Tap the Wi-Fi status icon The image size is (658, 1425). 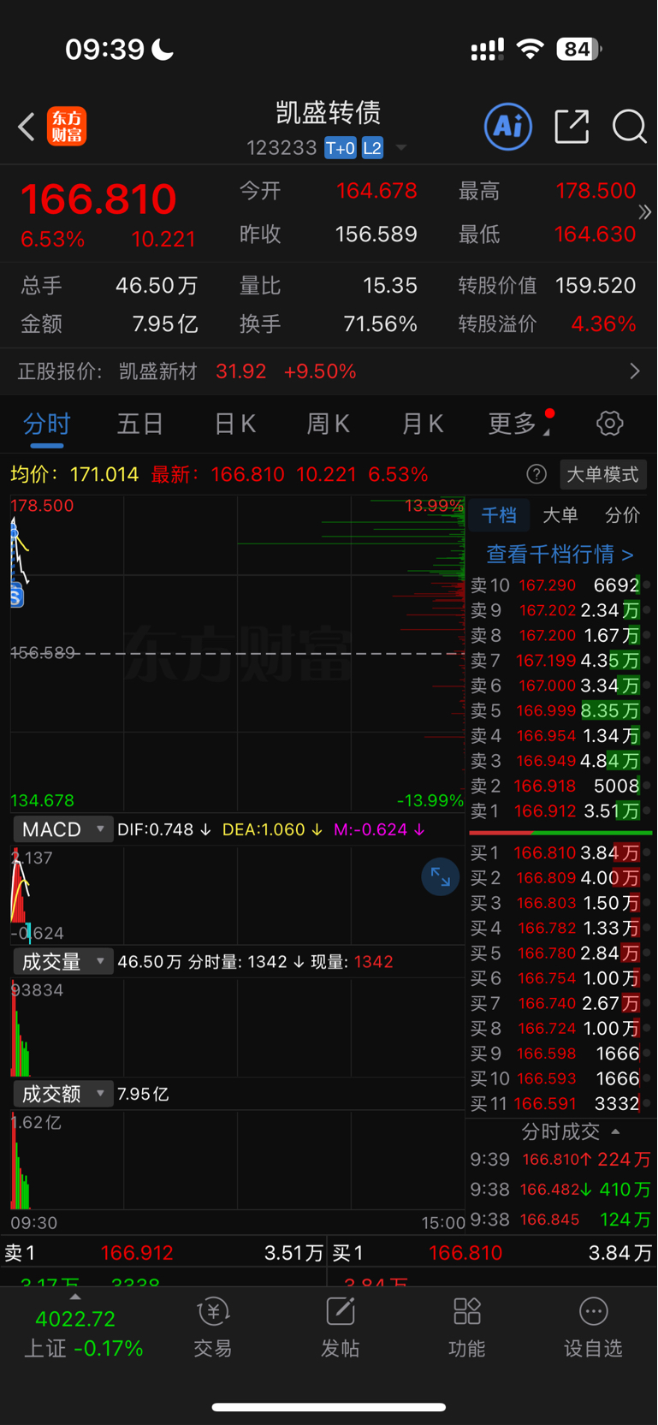pos(531,50)
